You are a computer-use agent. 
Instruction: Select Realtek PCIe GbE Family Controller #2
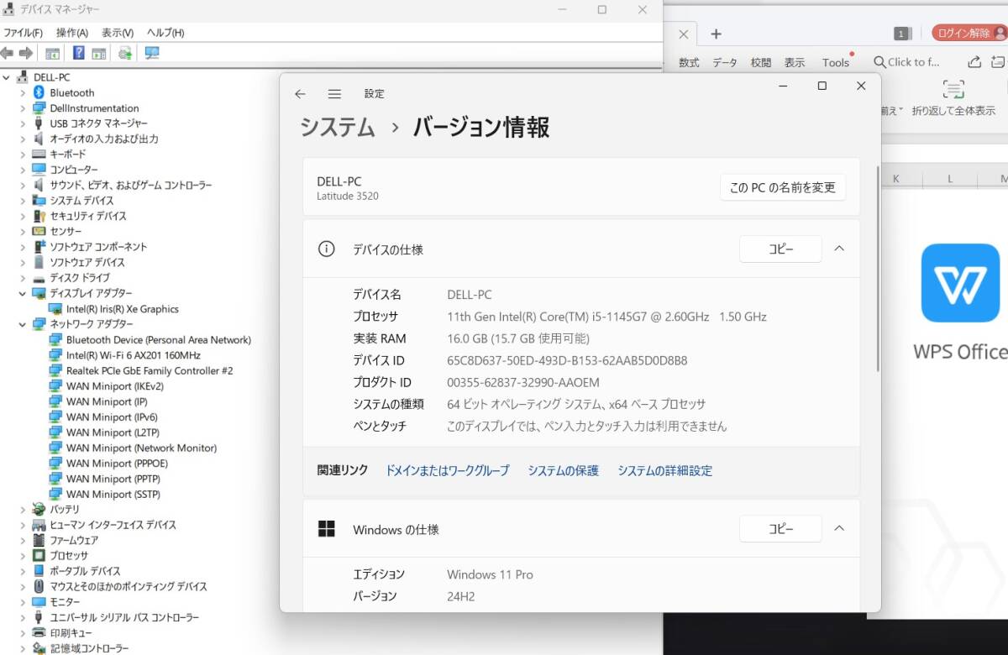[x=150, y=370]
